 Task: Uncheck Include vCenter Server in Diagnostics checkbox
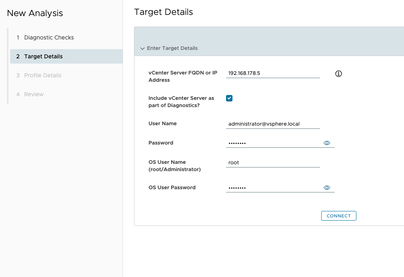tap(229, 98)
